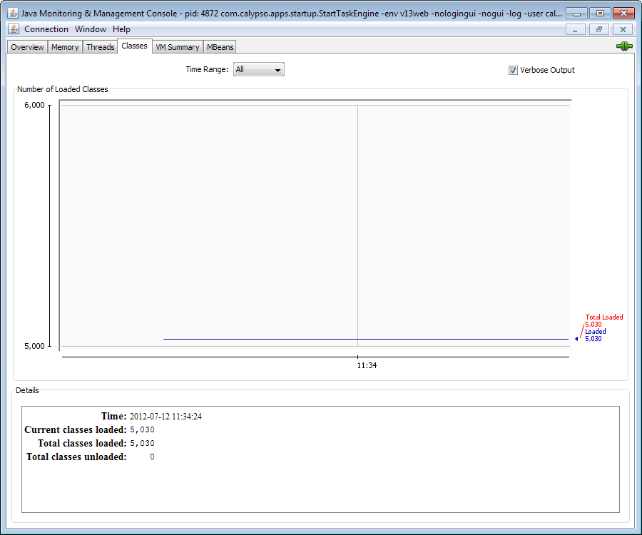This screenshot has height=535, width=642.
Task: Click the red Total Loaded legend label
Action: point(604,317)
